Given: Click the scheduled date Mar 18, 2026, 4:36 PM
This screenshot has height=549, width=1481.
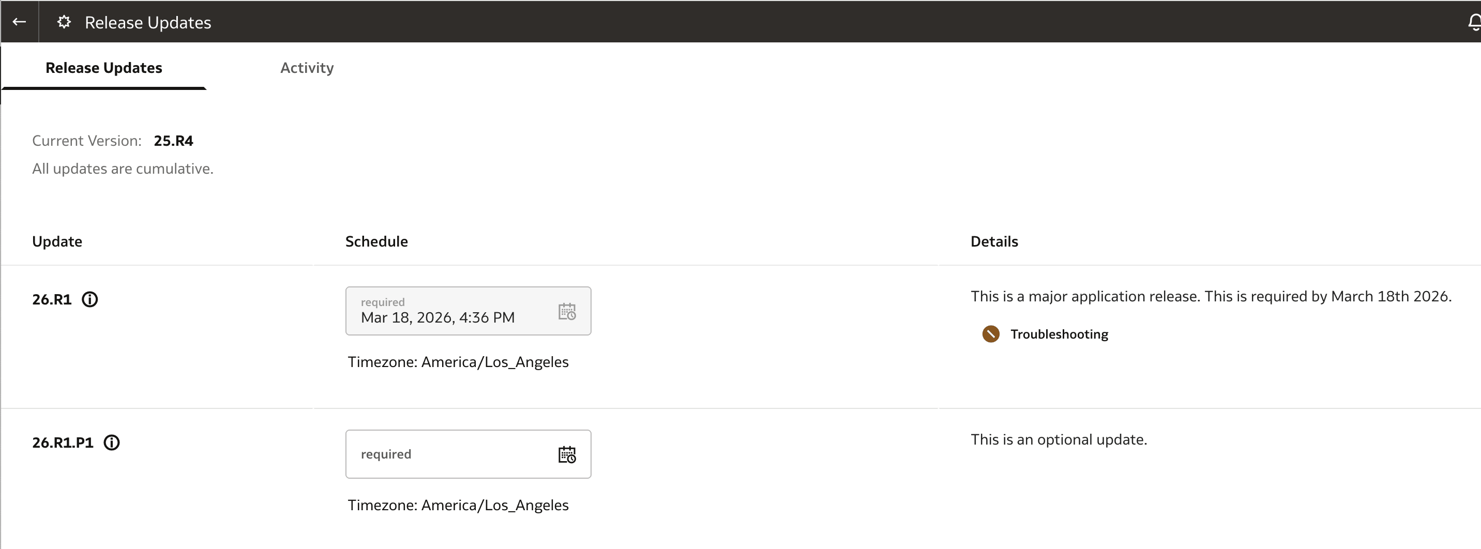Looking at the screenshot, I should click(x=437, y=317).
